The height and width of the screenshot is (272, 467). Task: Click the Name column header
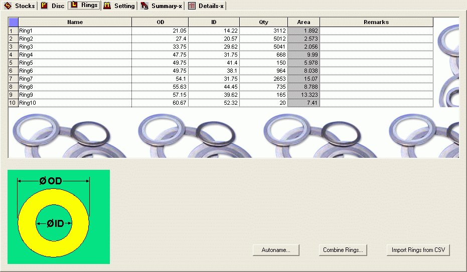click(x=75, y=22)
